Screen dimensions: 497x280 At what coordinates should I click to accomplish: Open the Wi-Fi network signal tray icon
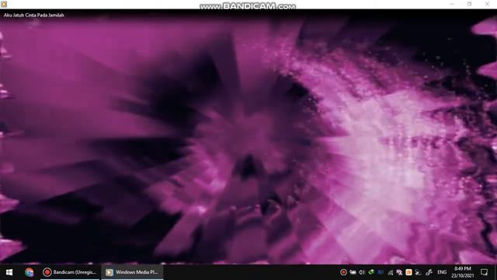point(390,272)
